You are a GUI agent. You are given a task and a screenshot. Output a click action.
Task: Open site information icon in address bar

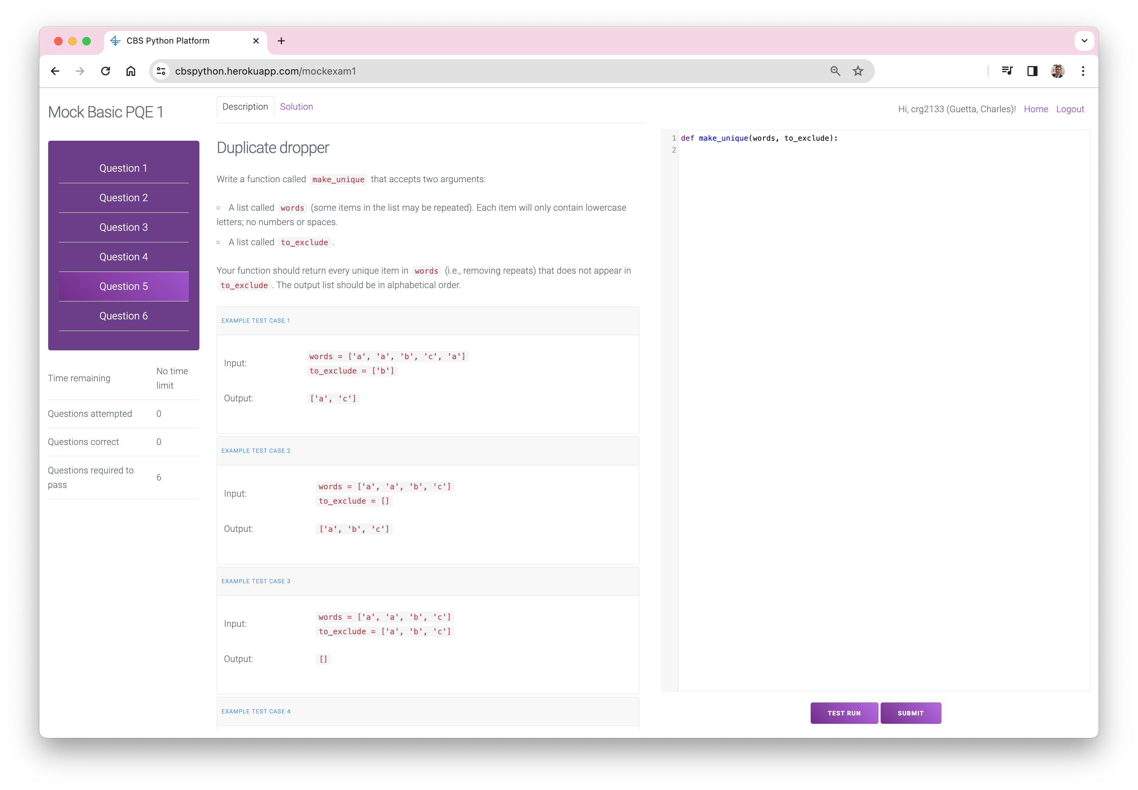pyautogui.click(x=161, y=71)
